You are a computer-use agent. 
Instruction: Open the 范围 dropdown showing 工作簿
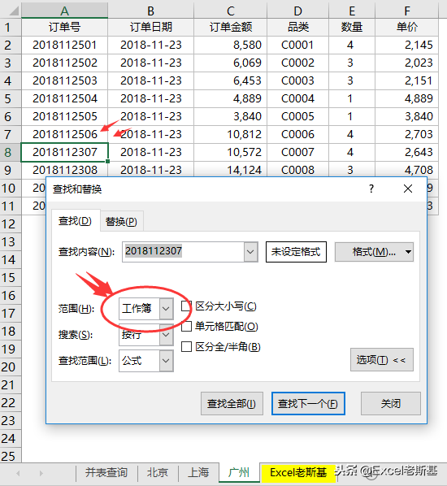[166, 309]
